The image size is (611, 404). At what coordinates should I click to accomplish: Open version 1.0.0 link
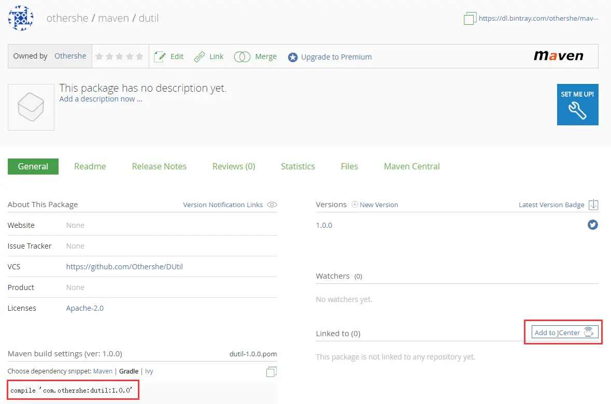click(x=324, y=225)
